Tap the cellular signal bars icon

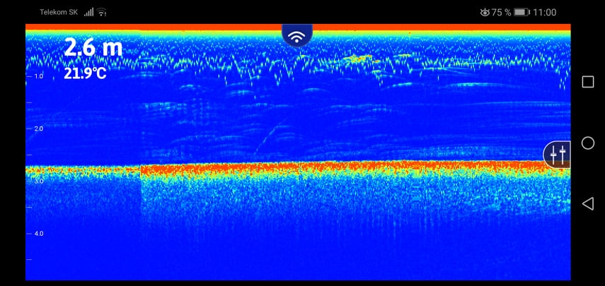point(88,12)
